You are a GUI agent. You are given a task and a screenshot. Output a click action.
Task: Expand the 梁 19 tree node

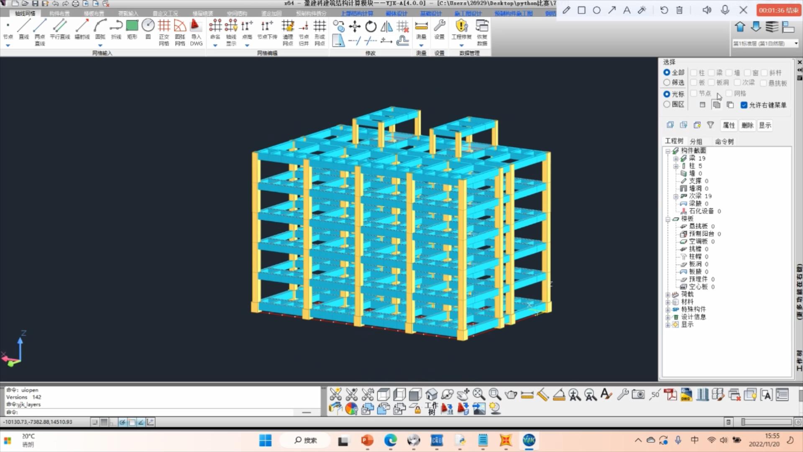[675, 159]
